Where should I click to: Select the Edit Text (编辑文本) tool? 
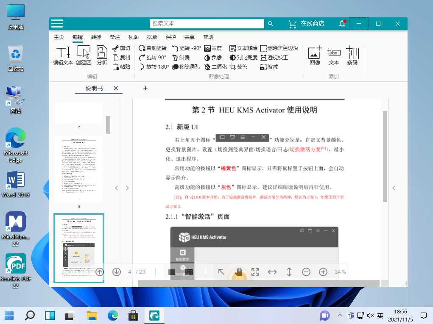[x=63, y=56]
